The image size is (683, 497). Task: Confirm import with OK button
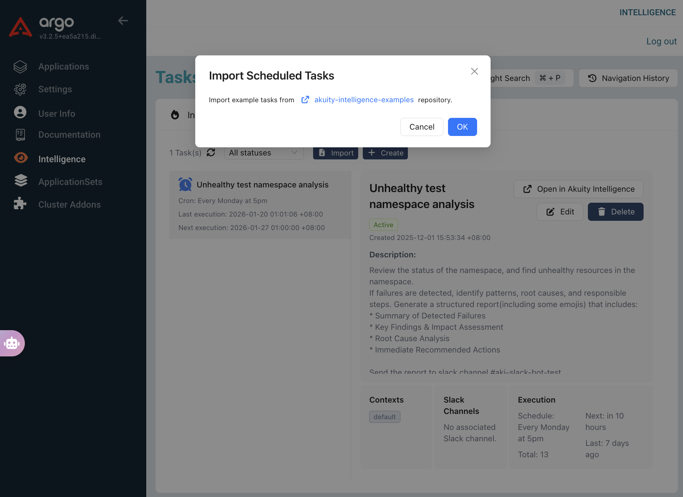(x=462, y=127)
